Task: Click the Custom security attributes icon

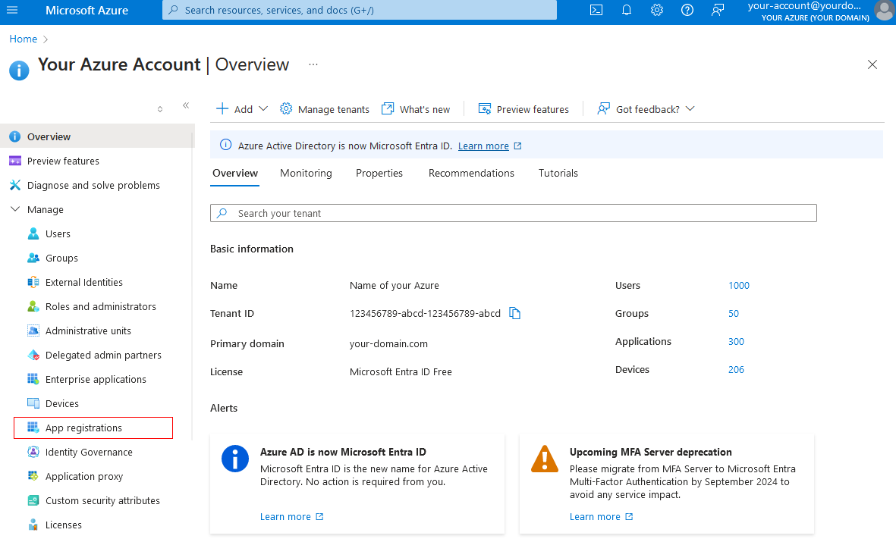Action: (33, 501)
